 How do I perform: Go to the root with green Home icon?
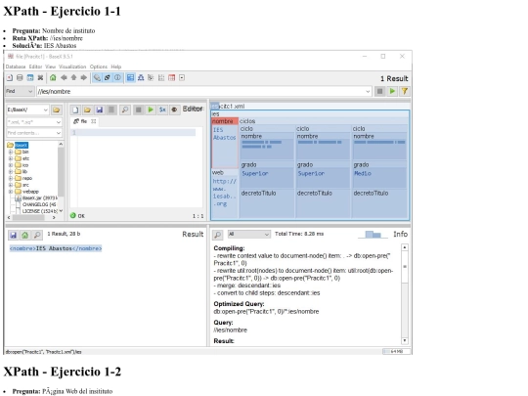[53, 78]
